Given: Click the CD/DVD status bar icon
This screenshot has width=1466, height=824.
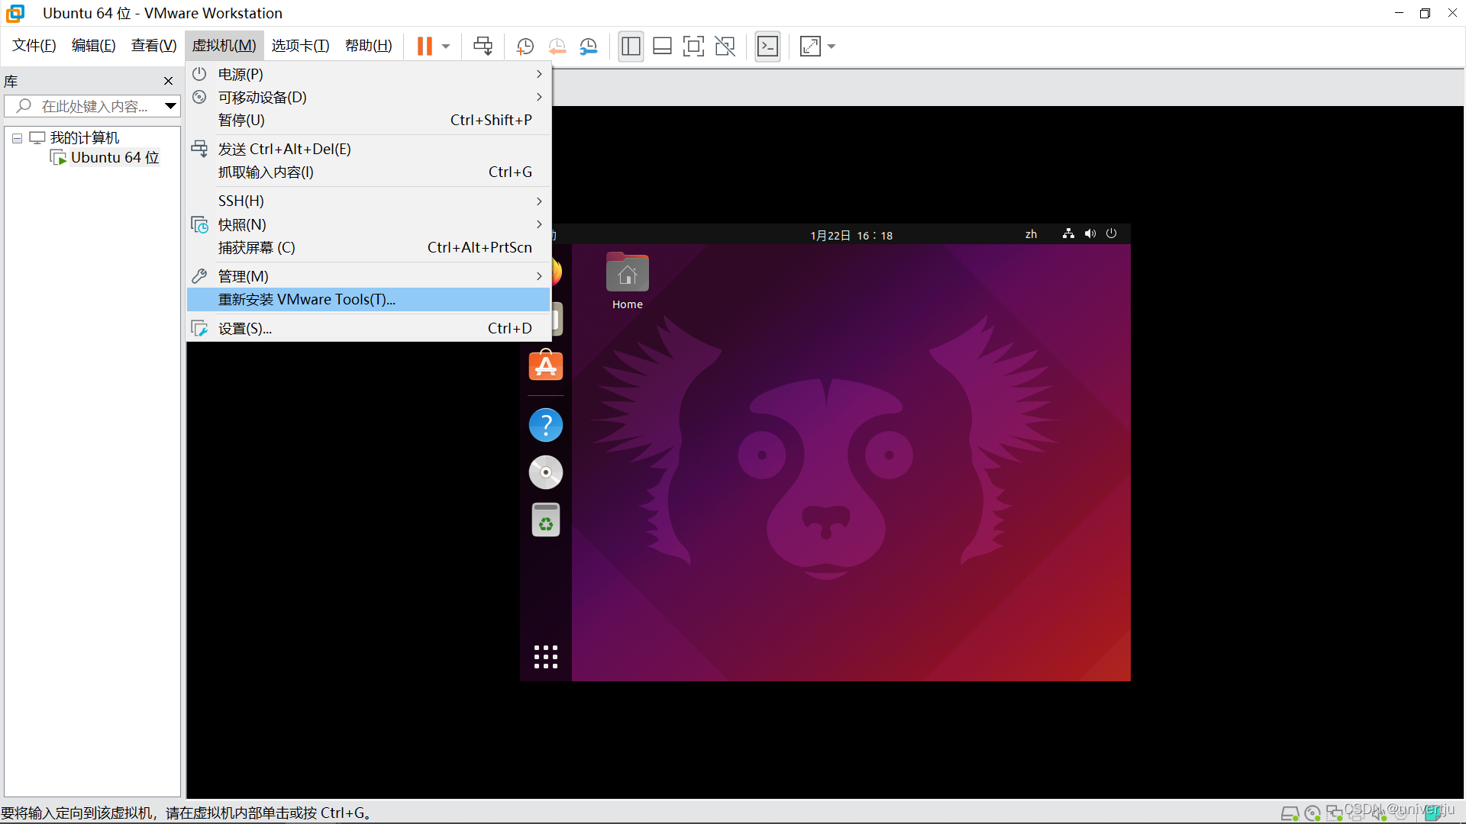Looking at the screenshot, I should point(1313,813).
